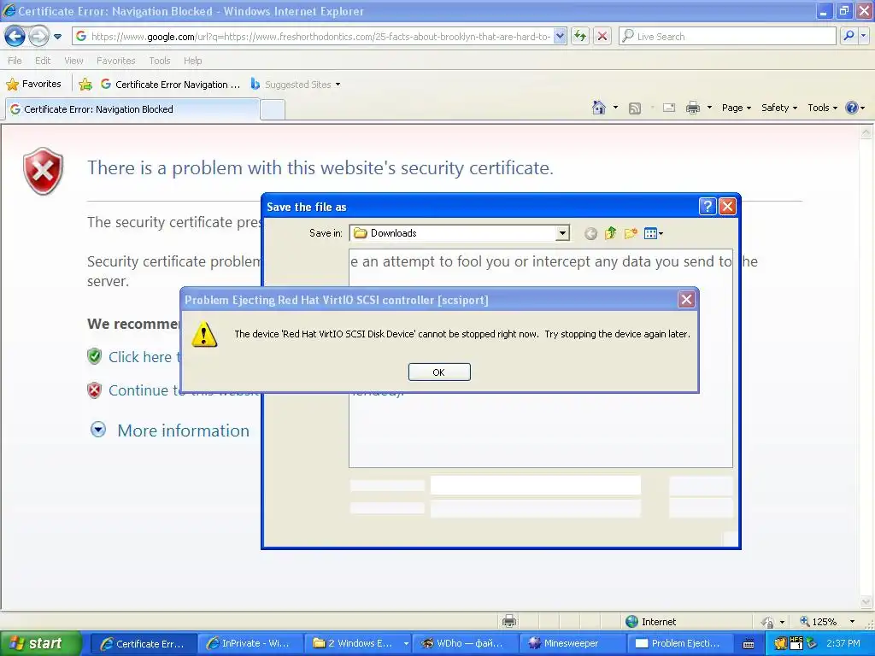Viewport: 875px width, 656px height.
Task: Select the Certificate Error: Navigation Blocked tab
Action: tap(132, 109)
